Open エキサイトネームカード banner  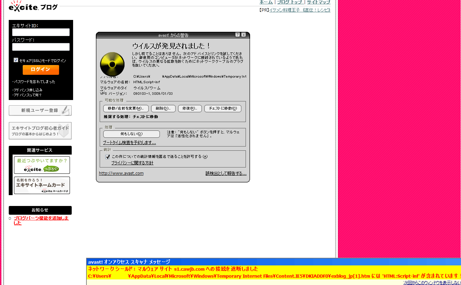[x=42, y=185]
